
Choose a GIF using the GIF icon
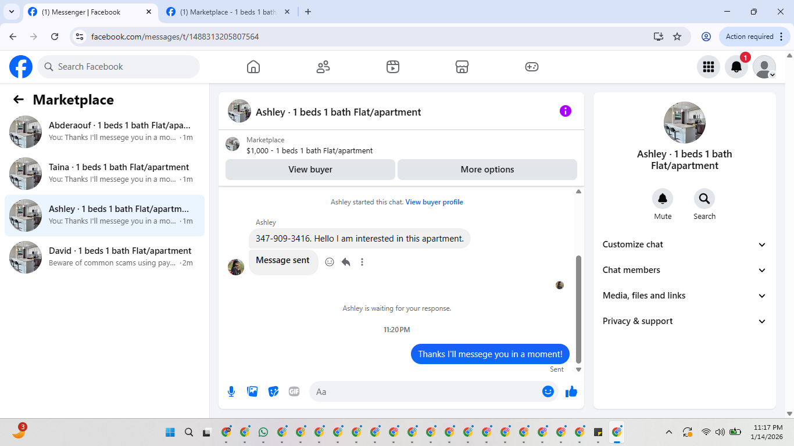pos(294,391)
